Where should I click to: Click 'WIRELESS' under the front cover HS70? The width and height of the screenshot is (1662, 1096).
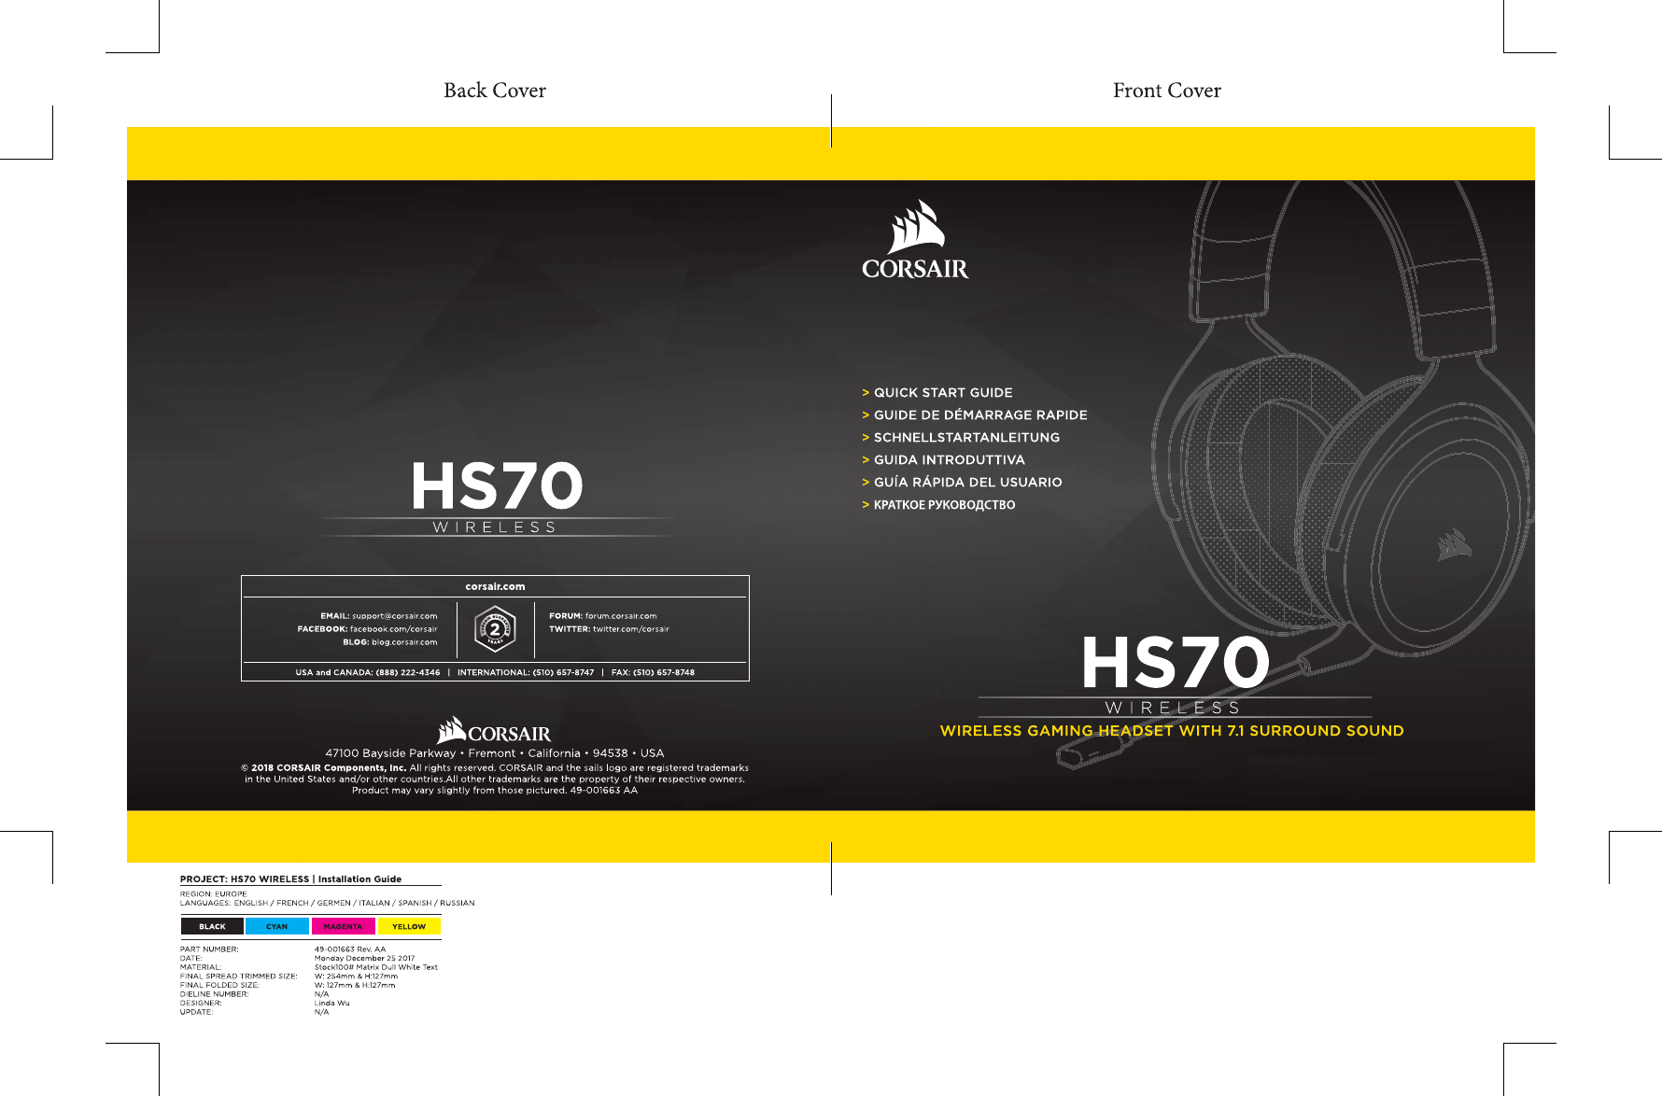pyautogui.click(x=1173, y=708)
